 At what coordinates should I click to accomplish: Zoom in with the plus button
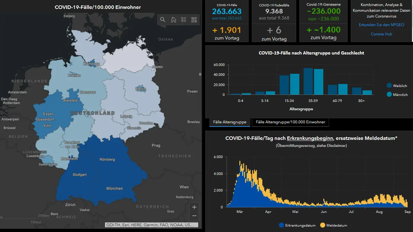coord(194,207)
